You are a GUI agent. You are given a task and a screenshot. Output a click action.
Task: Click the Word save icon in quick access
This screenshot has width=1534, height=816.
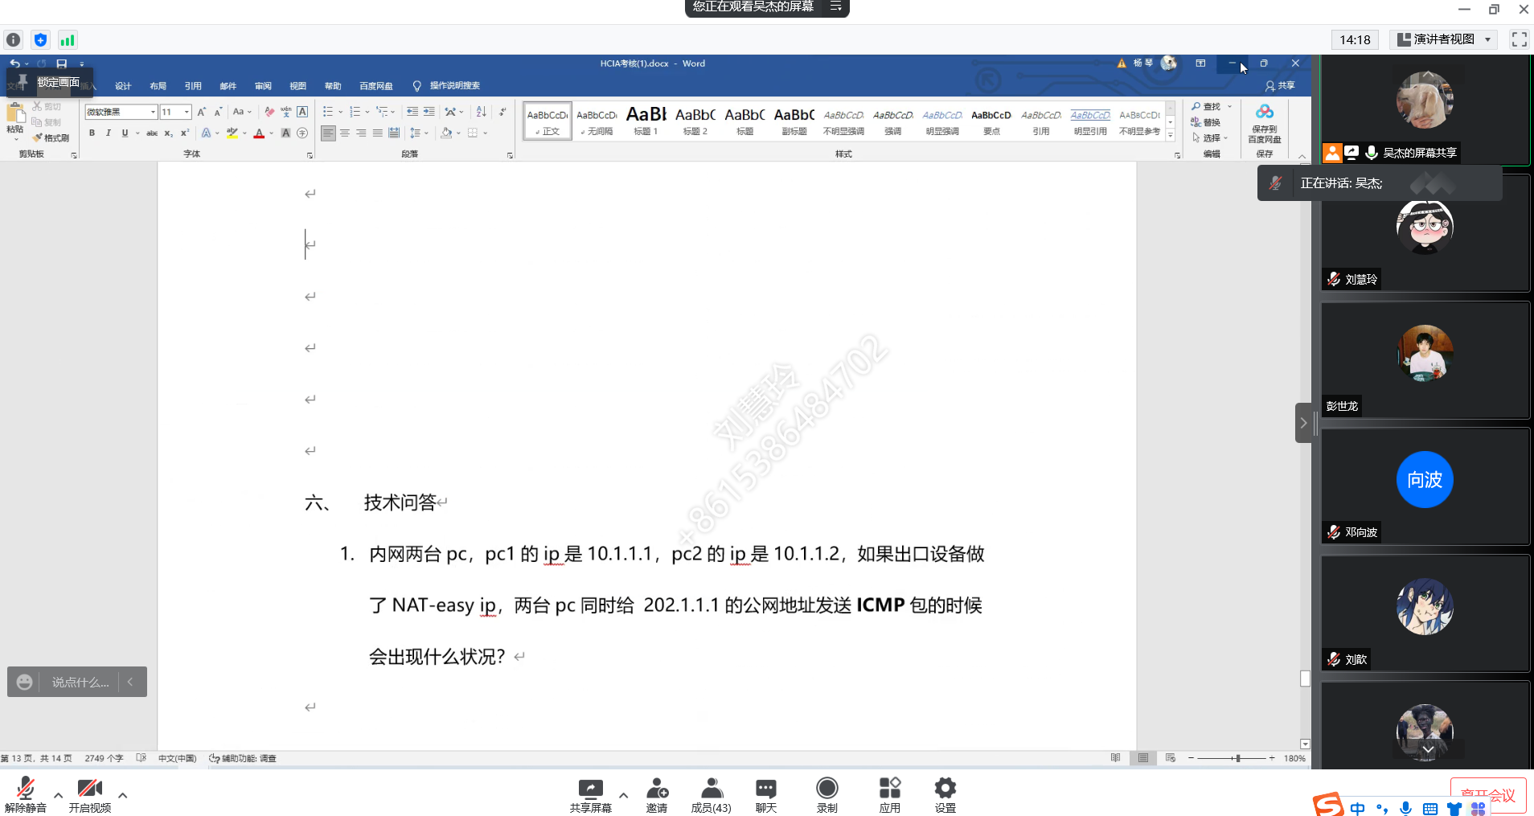point(62,64)
